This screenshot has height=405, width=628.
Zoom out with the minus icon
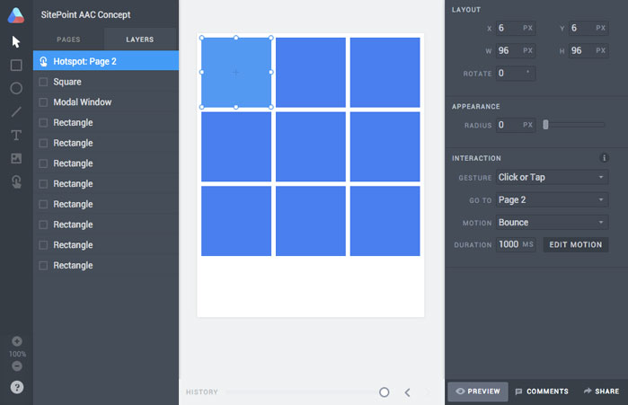pos(17,365)
